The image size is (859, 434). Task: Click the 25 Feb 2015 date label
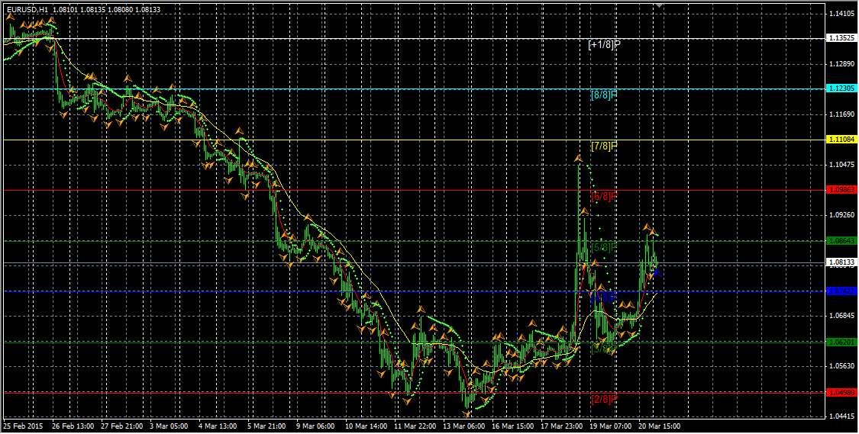click(22, 426)
